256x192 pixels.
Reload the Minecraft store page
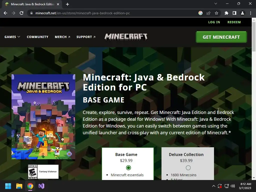click(x=21, y=13)
